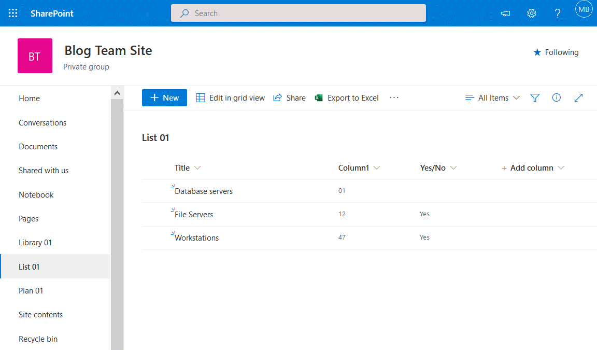
Task: Open the Feed icon in the top bar
Action: coord(505,13)
